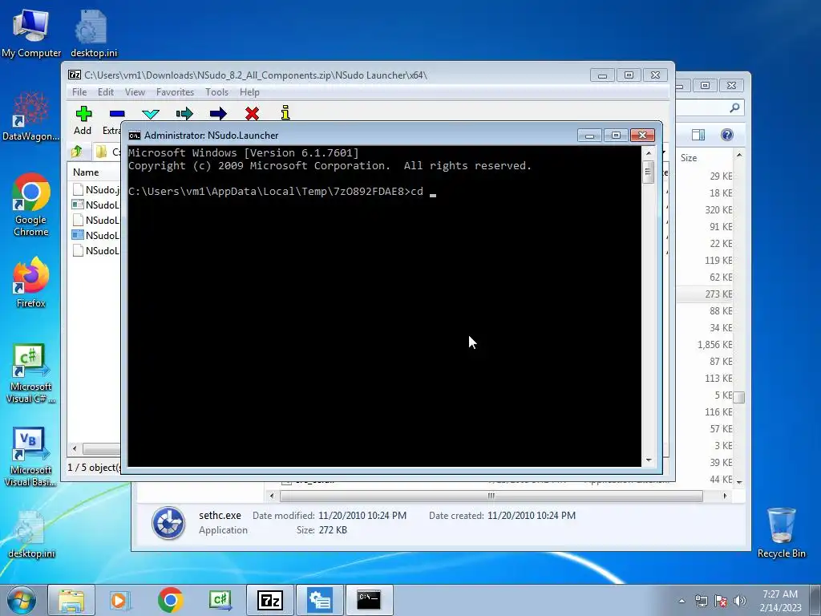This screenshot has width=821, height=616.
Task: Click the Explorer window help question icon
Action: 726,135
